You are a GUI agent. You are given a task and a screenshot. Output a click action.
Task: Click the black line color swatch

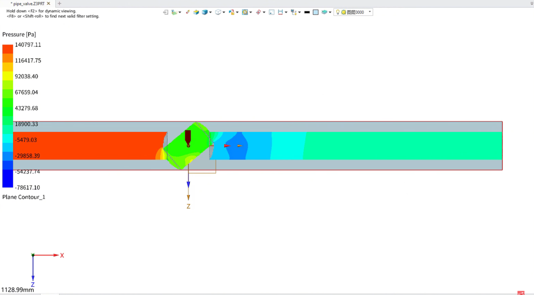point(307,12)
